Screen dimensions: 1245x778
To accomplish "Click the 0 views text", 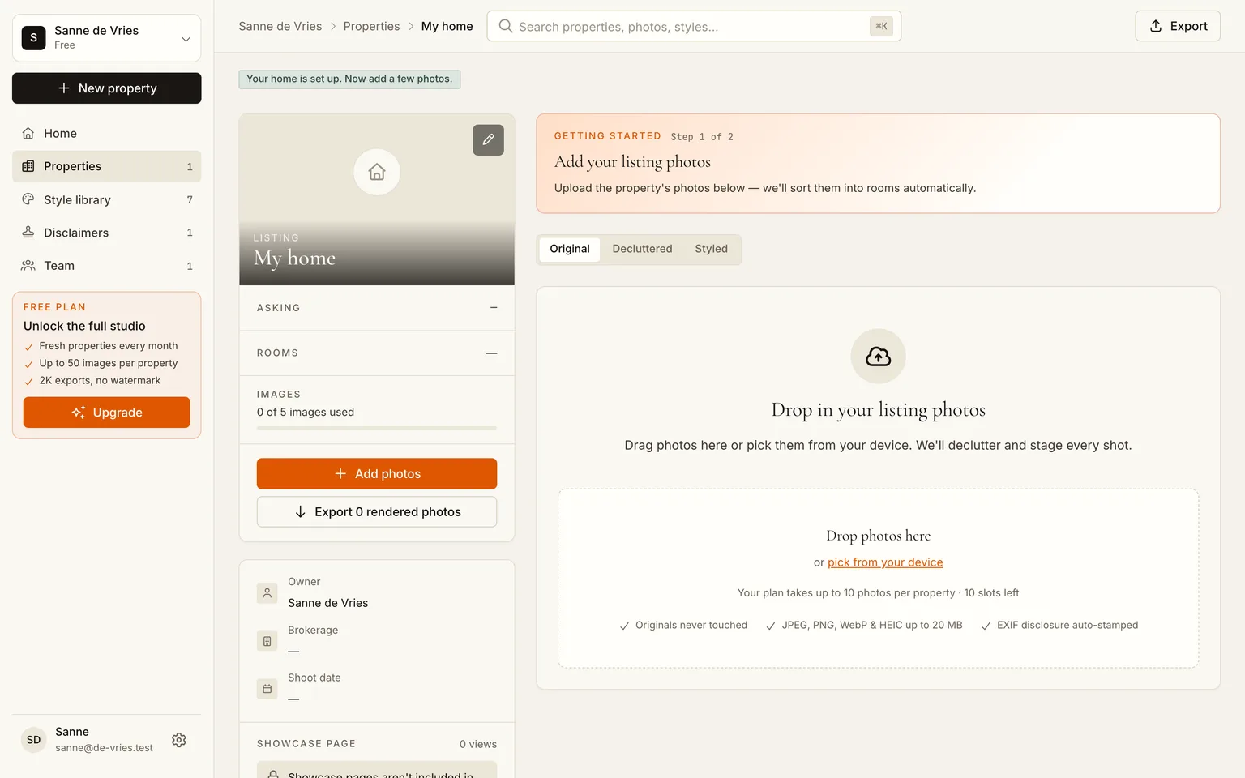I will (x=478, y=744).
